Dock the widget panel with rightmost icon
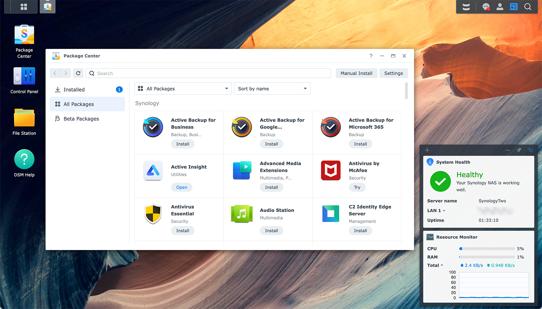The image size is (542, 309). click(x=530, y=150)
